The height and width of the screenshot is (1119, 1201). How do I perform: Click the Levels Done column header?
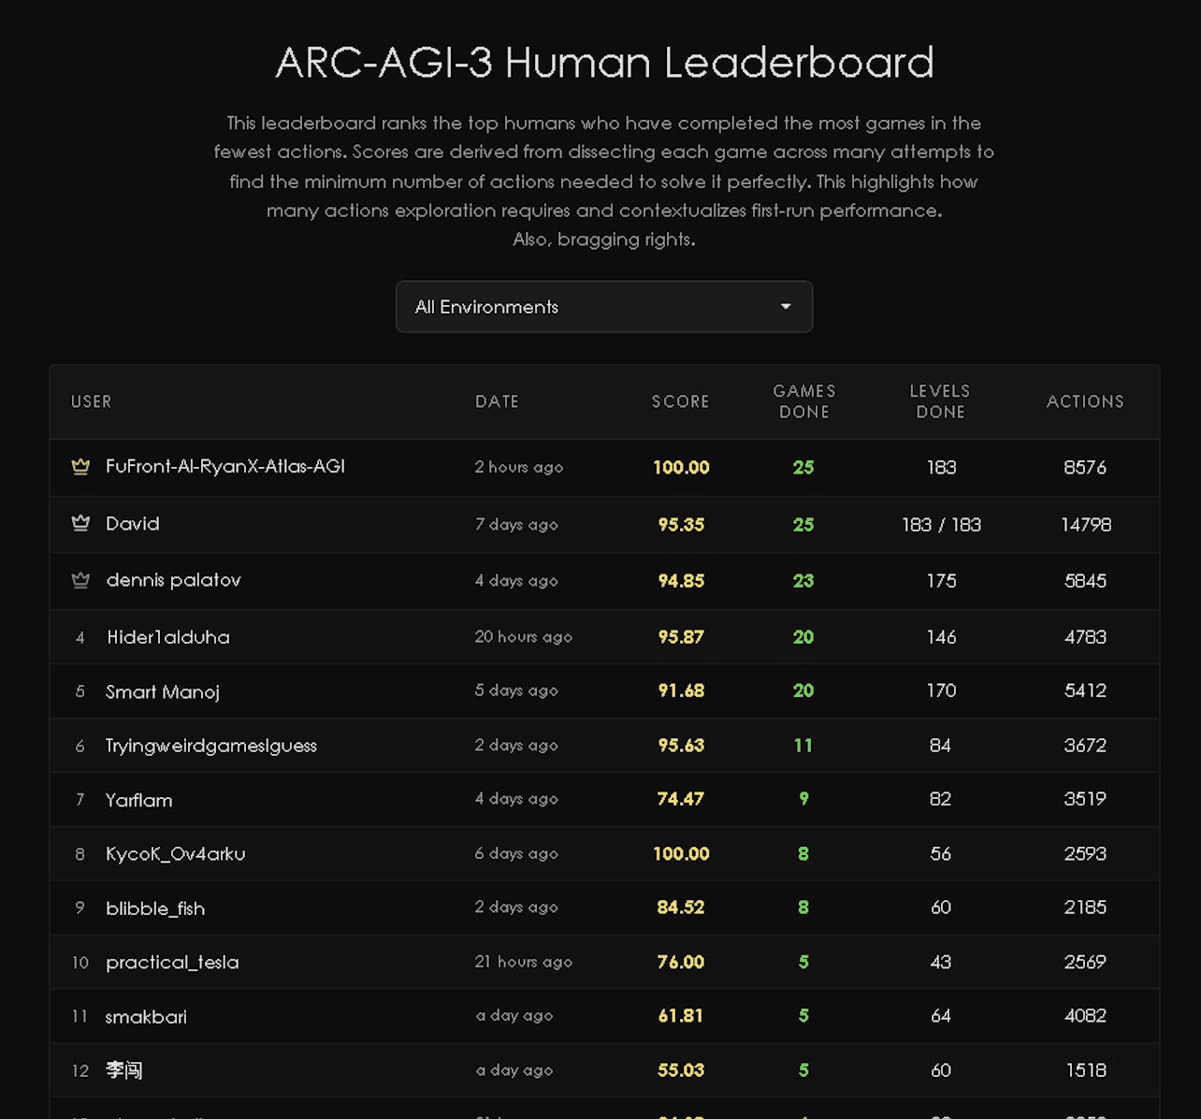point(940,401)
